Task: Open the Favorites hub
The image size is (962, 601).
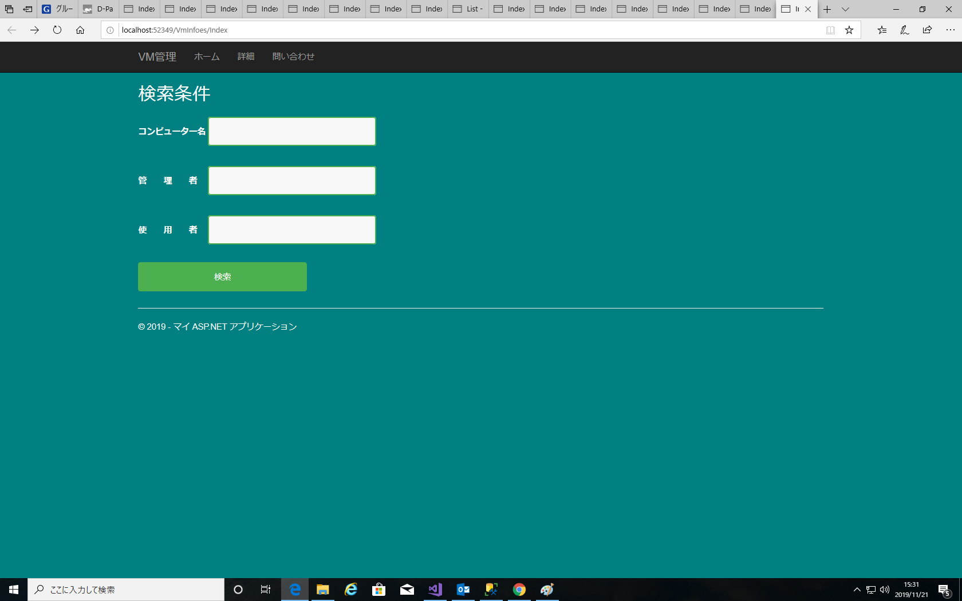Action: (x=882, y=30)
